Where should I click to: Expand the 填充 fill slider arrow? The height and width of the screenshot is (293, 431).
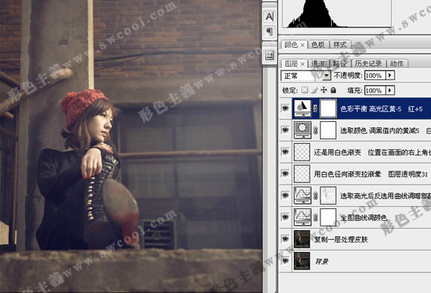(x=390, y=90)
